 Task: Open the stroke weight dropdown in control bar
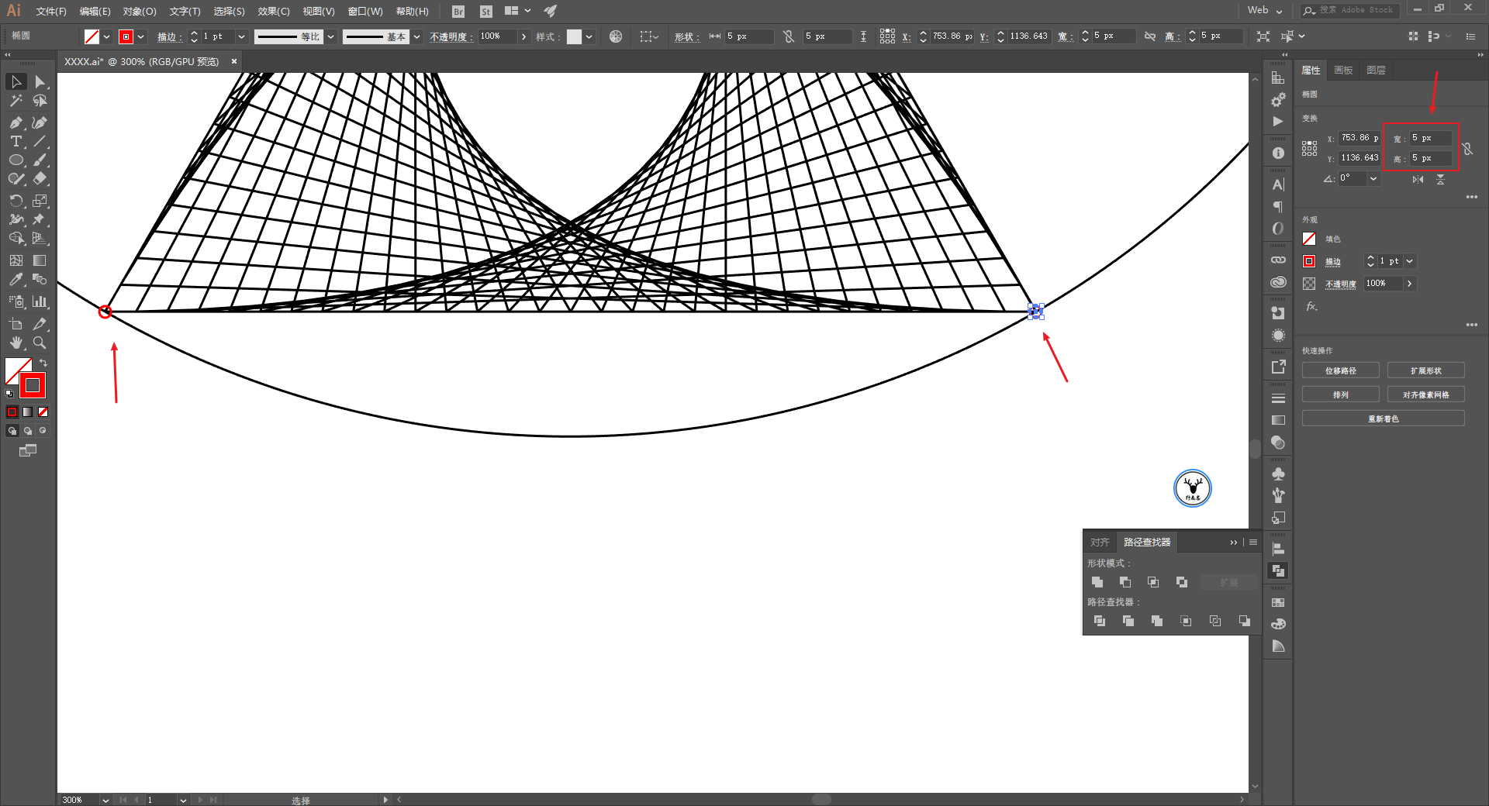click(241, 36)
